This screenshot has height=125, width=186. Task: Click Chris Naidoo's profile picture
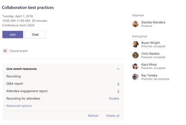click(135, 55)
